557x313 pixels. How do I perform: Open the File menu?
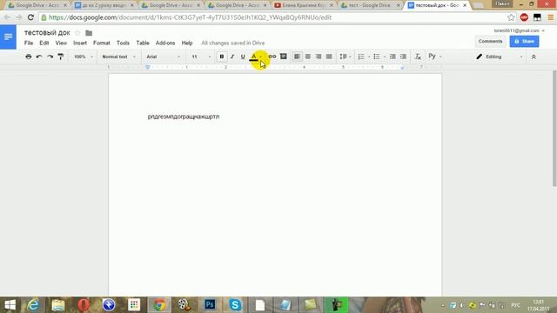click(x=29, y=43)
